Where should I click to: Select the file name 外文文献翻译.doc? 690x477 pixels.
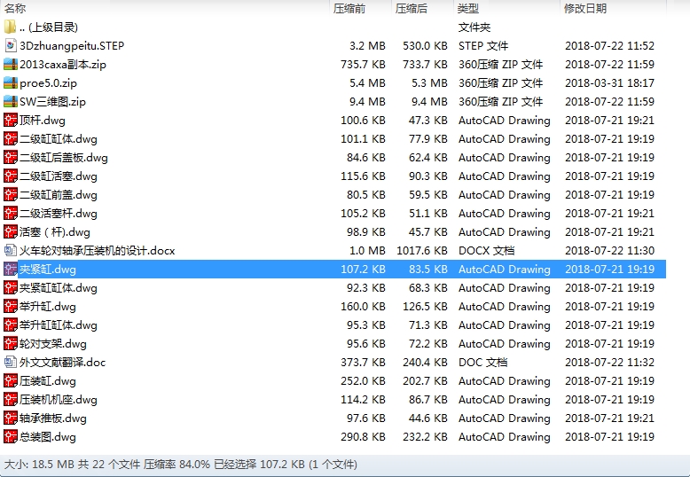click(62, 363)
